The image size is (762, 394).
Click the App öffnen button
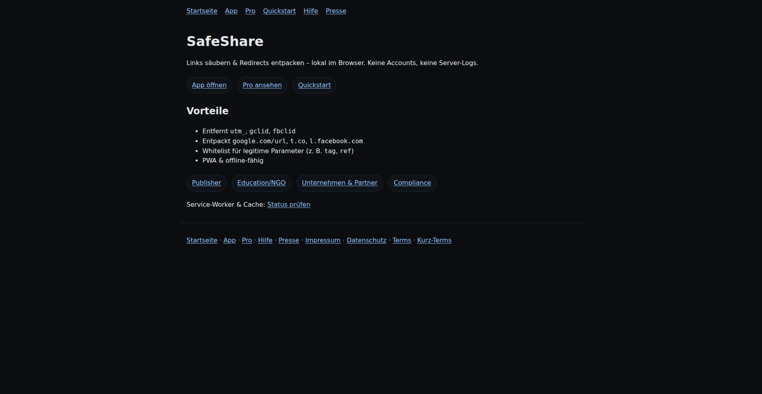pyautogui.click(x=209, y=85)
